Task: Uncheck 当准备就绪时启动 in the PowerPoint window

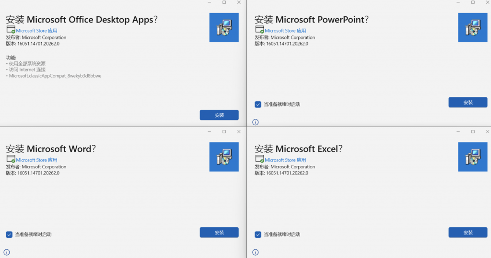Action: tap(257, 104)
